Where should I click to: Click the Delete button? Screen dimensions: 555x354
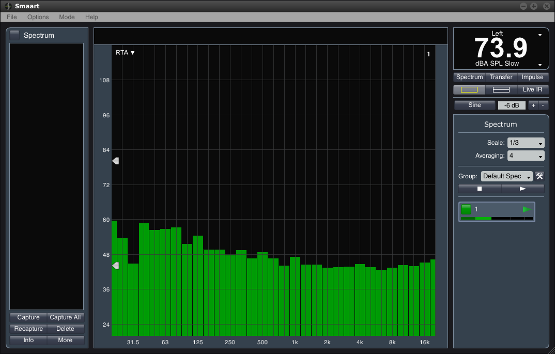(65, 329)
